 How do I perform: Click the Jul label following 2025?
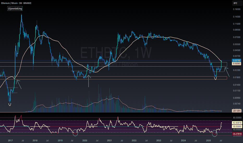click(221, 140)
